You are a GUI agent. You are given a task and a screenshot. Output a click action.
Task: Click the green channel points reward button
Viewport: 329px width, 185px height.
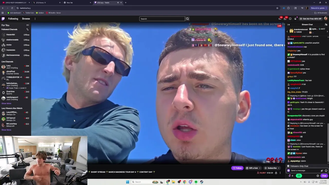299,176
